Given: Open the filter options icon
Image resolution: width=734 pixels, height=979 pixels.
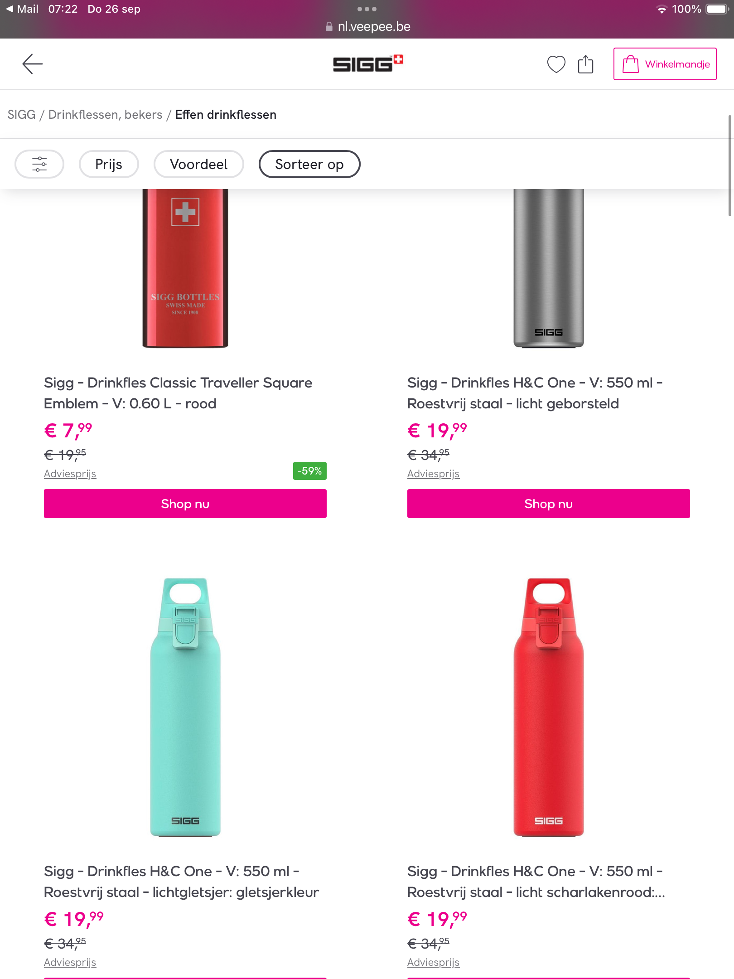Looking at the screenshot, I should click(39, 164).
